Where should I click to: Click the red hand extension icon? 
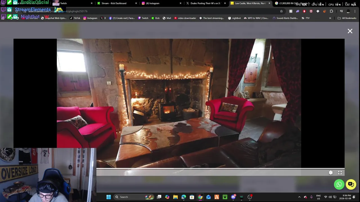click(304, 11)
